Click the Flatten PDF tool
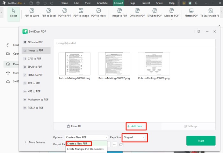The width and height of the screenshot is (223, 153). [x=191, y=13]
